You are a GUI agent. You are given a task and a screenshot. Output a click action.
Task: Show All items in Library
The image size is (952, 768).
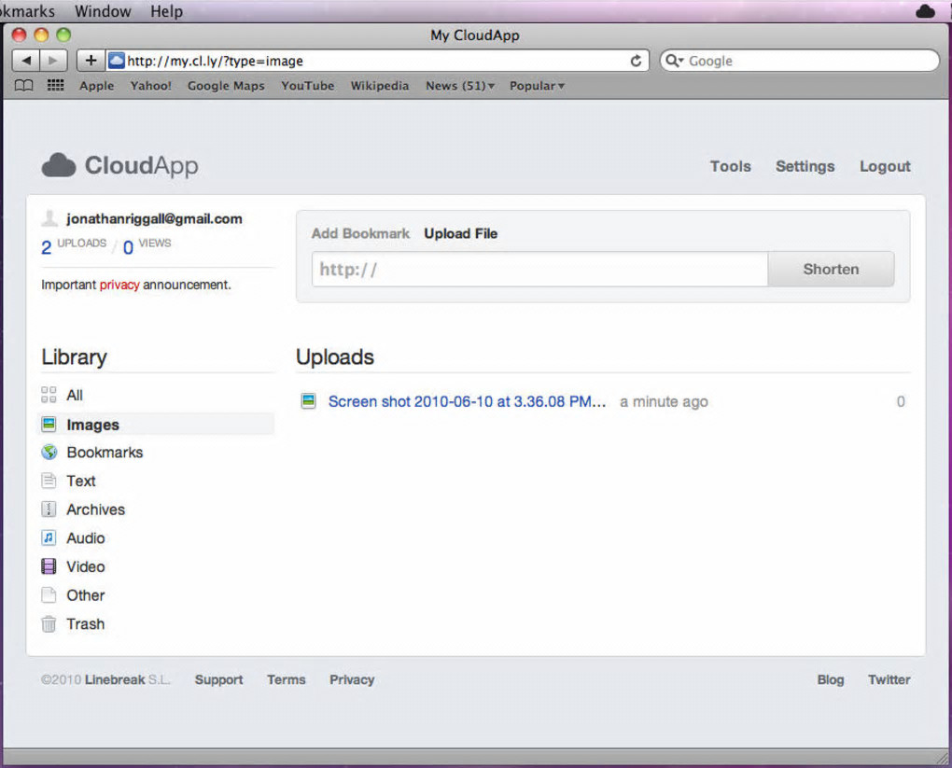pyautogui.click(x=75, y=396)
